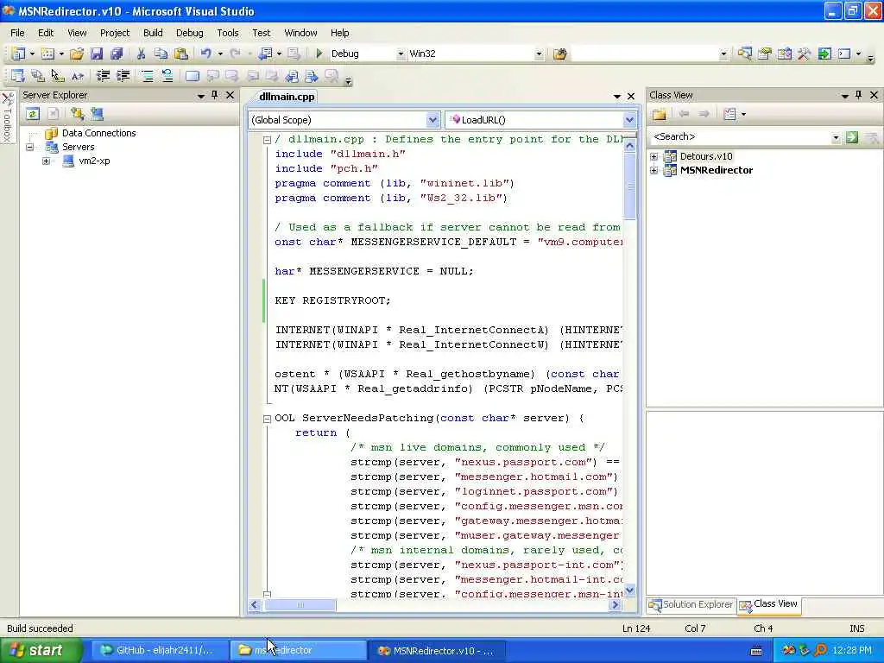Screen dimensions: 884x663
Task: Collapse the ServerNeedsPatching code block
Action: pos(268,419)
